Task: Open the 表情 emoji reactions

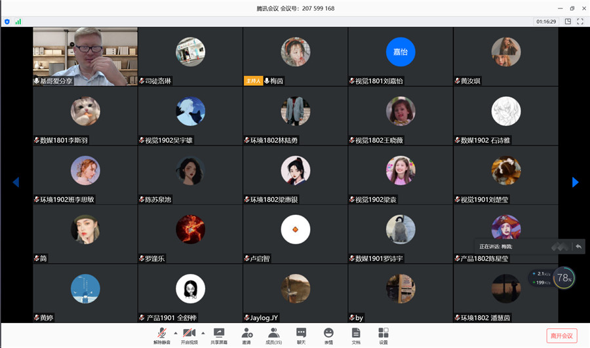Action: tap(328, 336)
